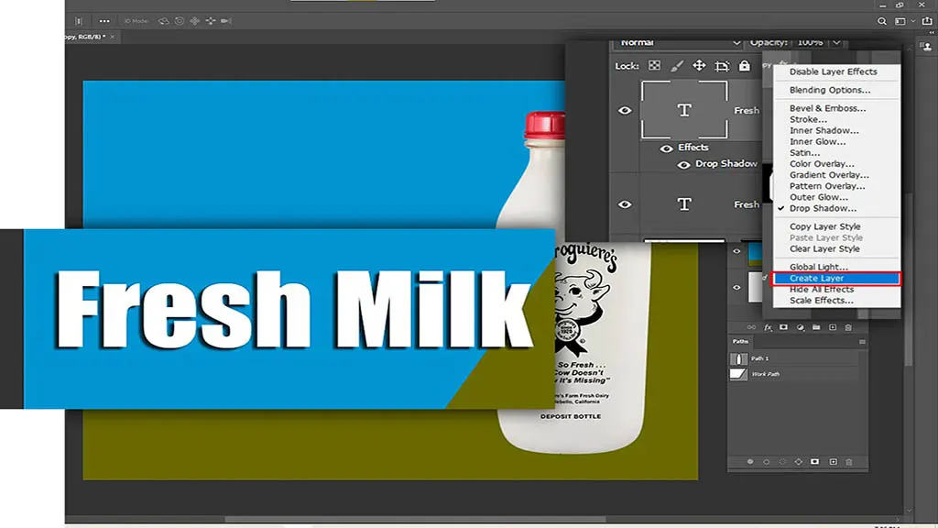The height and width of the screenshot is (528, 938).
Task: Toggle the checked Drop Shadow menu entry
Action: tap(823, 208)
